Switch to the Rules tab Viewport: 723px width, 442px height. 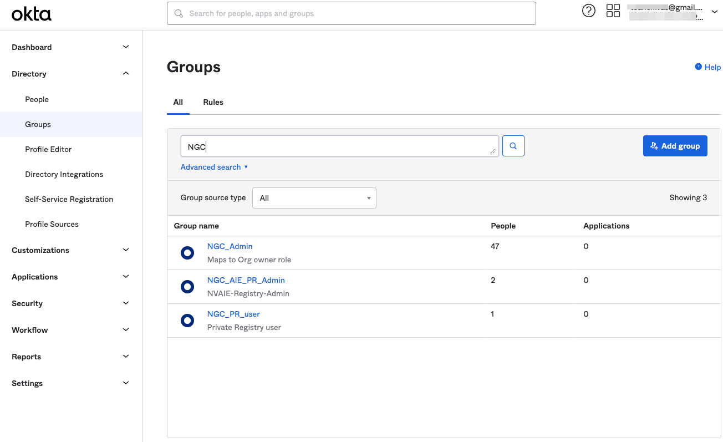coord(213,102)
